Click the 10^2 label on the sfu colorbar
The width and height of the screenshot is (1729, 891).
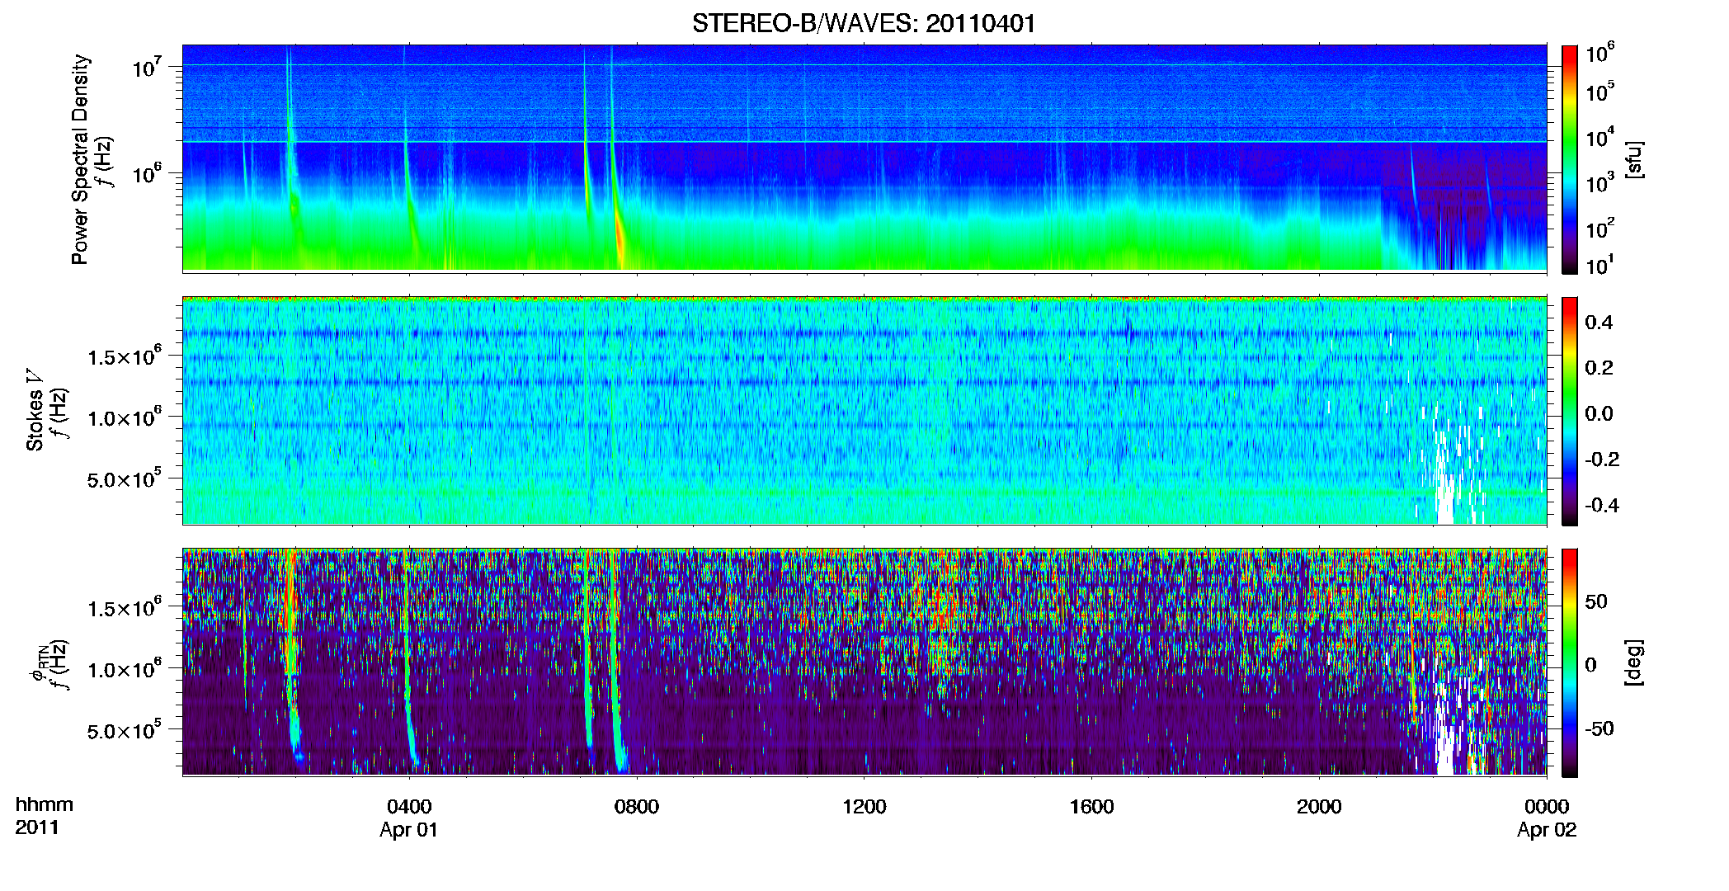coord(1600,228)
